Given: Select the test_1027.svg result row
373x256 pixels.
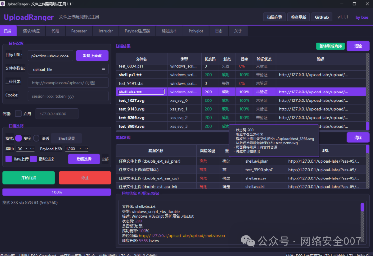Looking at the screenshot, I should click(241, 100).
